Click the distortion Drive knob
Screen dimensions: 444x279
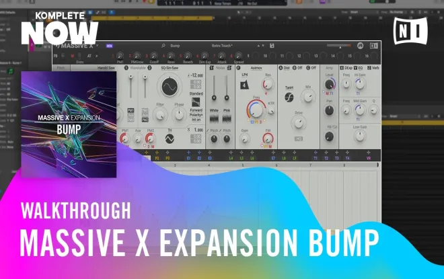[299, 123]
